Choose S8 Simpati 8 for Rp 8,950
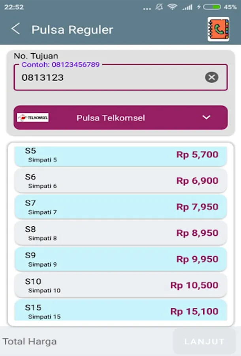 (120, 233)
